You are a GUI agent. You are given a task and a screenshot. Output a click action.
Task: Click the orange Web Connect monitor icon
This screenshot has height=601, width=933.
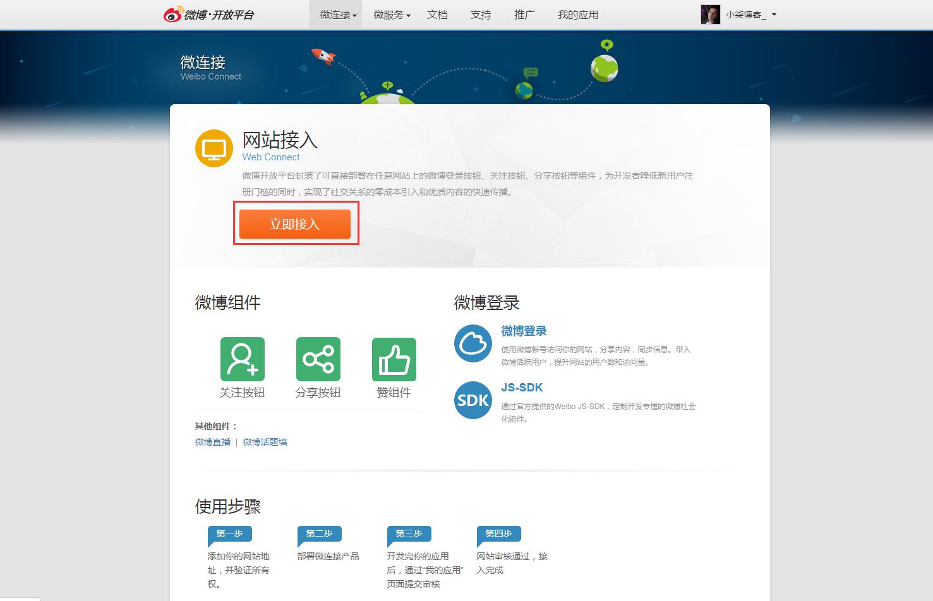[x=214, y=148]
